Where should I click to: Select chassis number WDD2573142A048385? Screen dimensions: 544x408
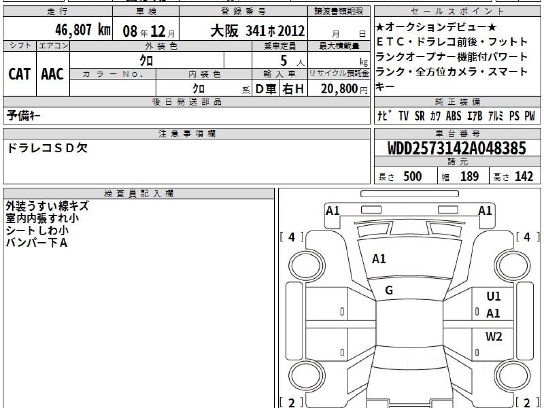pos(457,148)
